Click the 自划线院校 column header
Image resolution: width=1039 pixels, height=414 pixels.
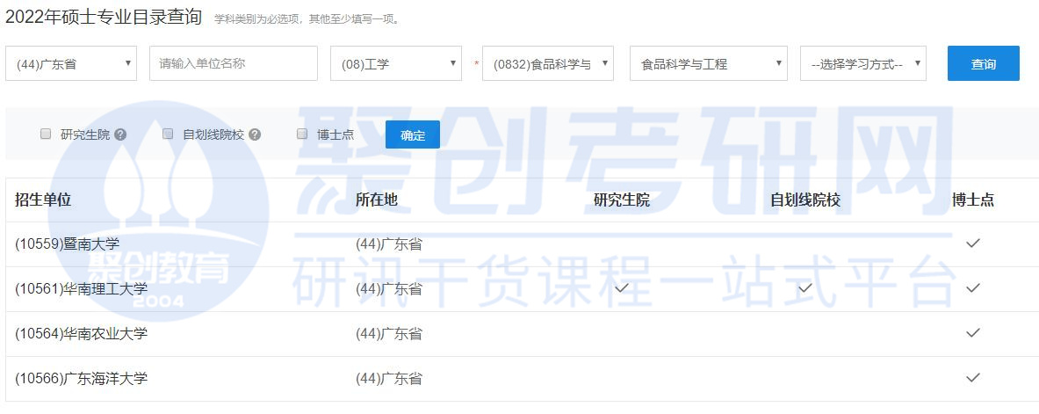(x=805, y=200)
